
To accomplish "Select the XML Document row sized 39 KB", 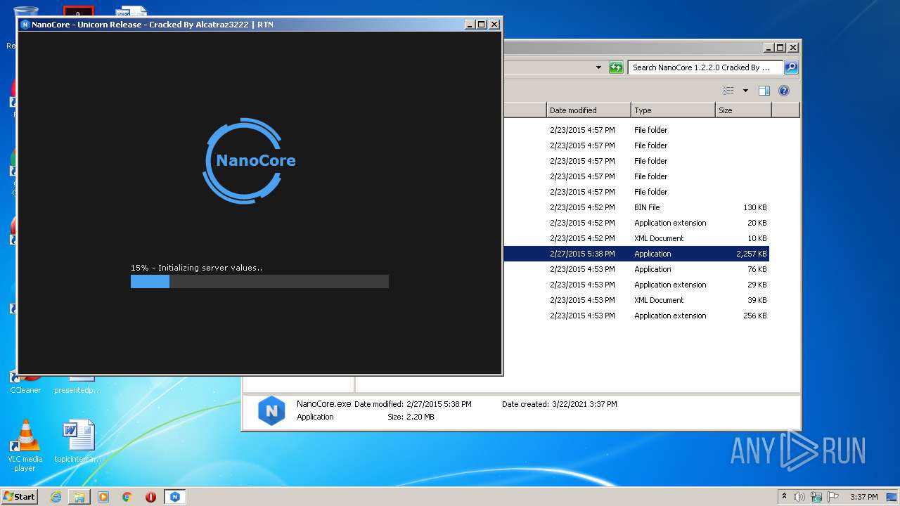I will [636, 300].
